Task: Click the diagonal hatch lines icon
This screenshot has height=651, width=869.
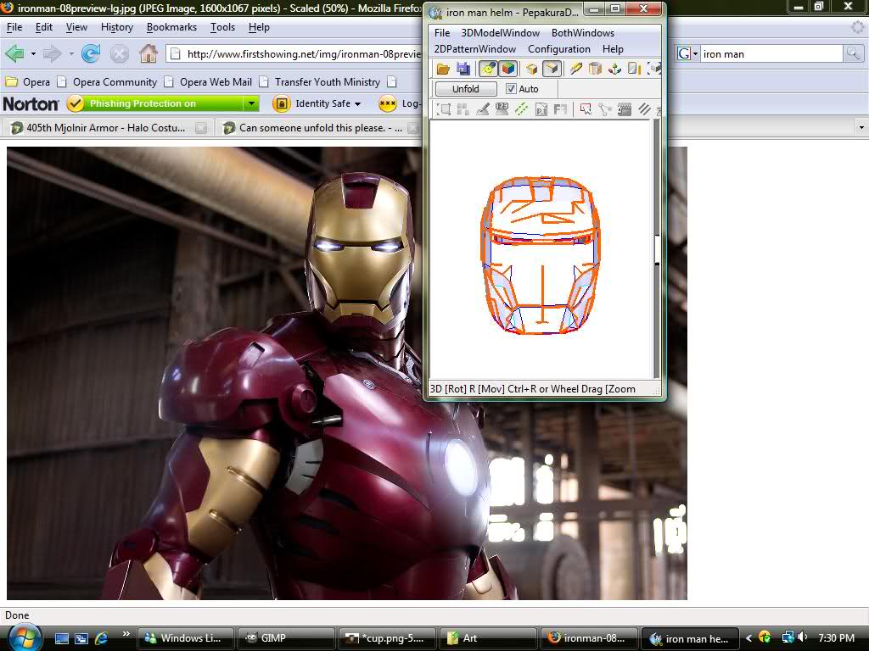Action: pos(644,109)
